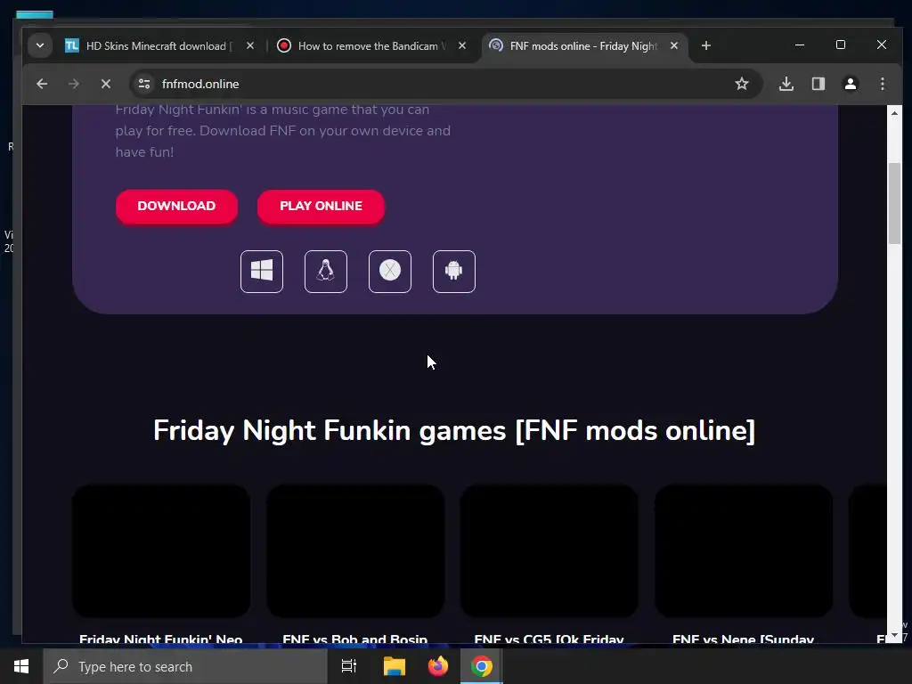Click the vertical scrollbar thumb

click(x=894, y=204)
